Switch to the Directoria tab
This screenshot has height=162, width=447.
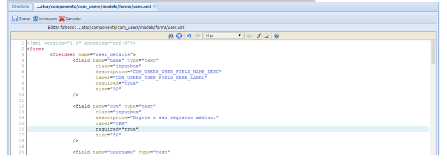(x=20, y=6)
